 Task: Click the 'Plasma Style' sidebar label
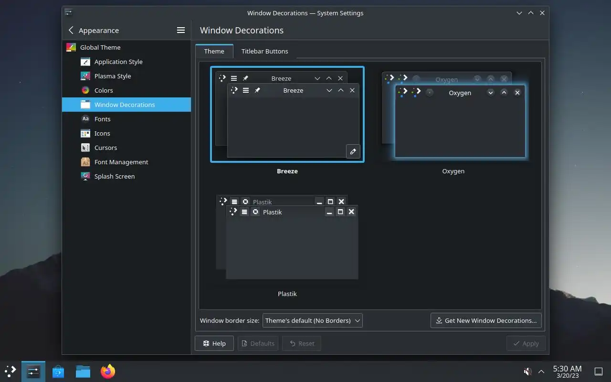(x=113, y=76)
